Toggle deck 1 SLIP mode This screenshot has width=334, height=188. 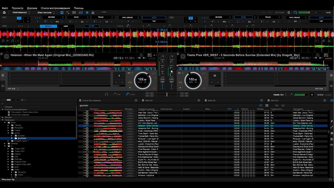[154, 73]
